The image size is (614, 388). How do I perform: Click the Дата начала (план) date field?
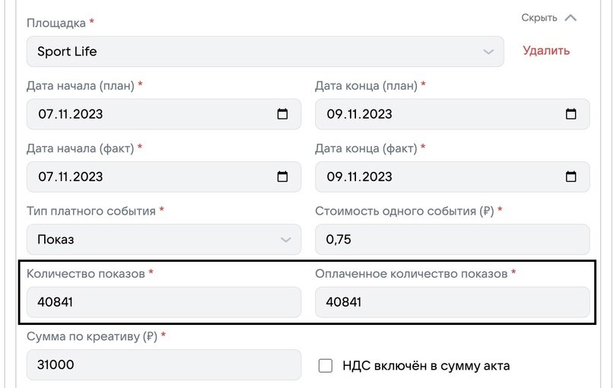[x=148, y=114]
